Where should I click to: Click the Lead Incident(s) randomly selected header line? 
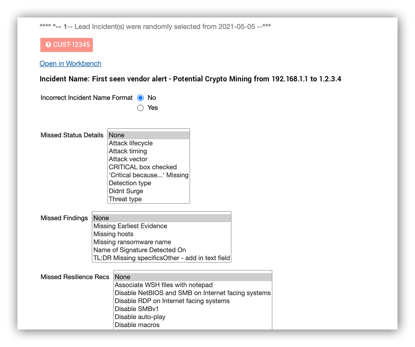pyautogui.click(x=155, y=27)
